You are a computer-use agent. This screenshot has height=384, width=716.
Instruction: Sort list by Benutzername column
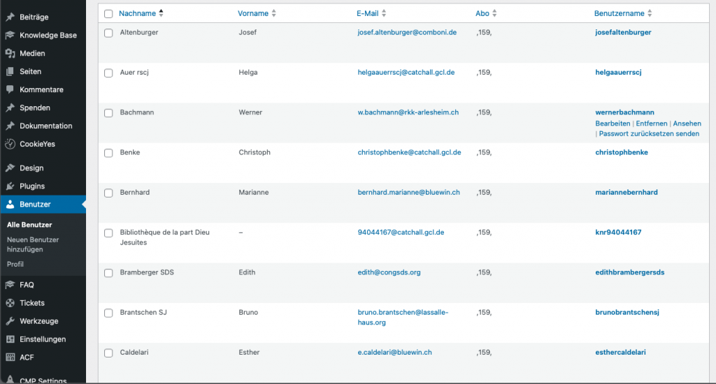point(619,13)
